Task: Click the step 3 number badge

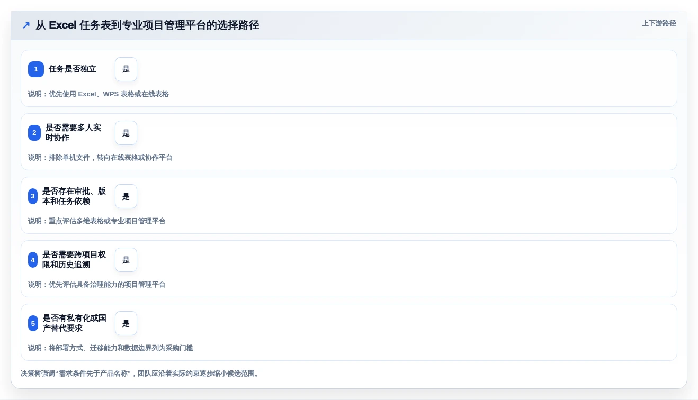Action: [33, 196]
